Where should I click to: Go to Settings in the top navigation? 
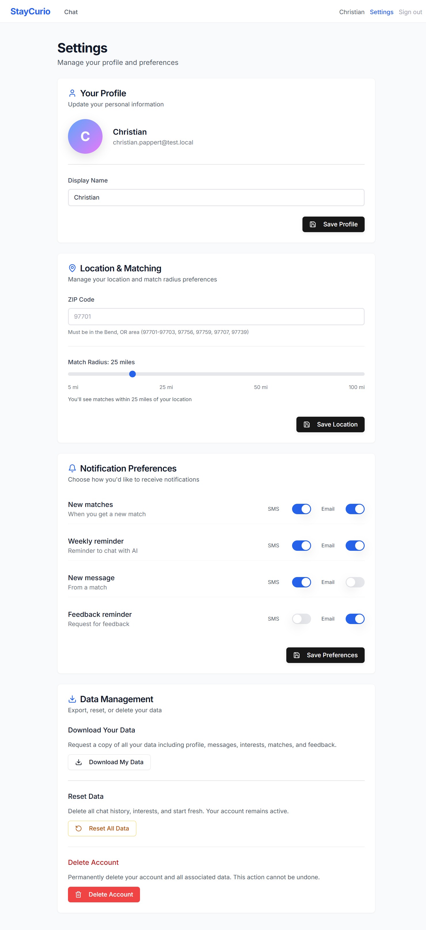(381, 12)
